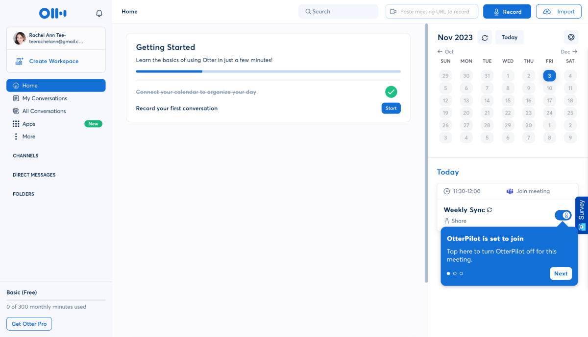The width and height of the screenshot is (588, 337).
Task: Click the Record button
Action: 507,11
